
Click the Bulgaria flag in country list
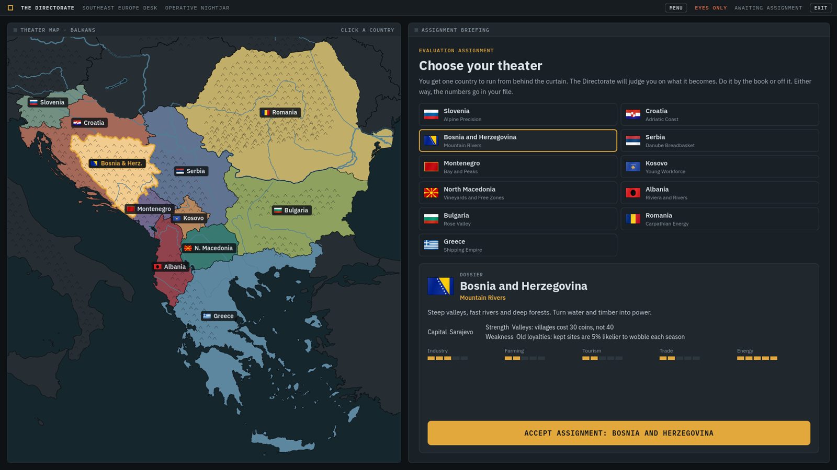click(431, 219)
